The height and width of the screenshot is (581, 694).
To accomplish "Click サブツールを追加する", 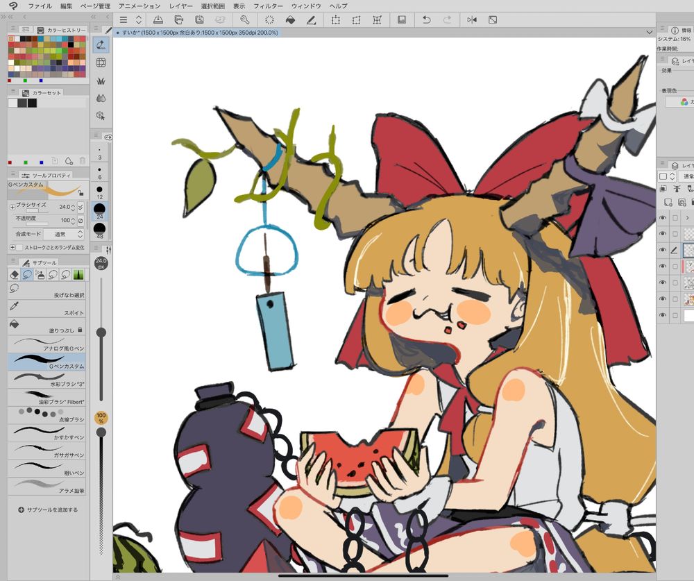I will (x=48, y=510).
